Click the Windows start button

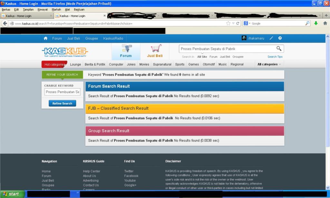click(13, 194)
